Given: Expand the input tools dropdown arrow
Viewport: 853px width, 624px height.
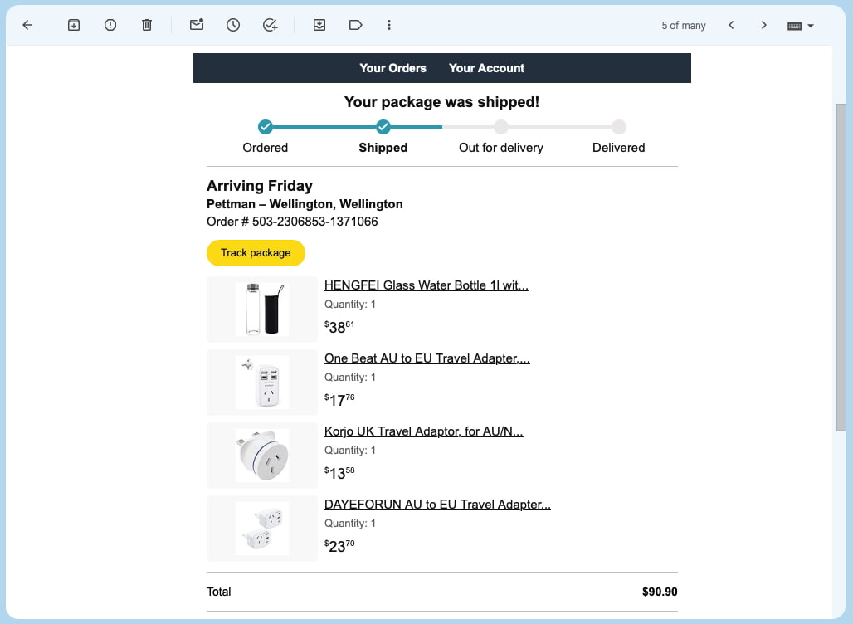Looking at the screenshot, I should point(811,25).
